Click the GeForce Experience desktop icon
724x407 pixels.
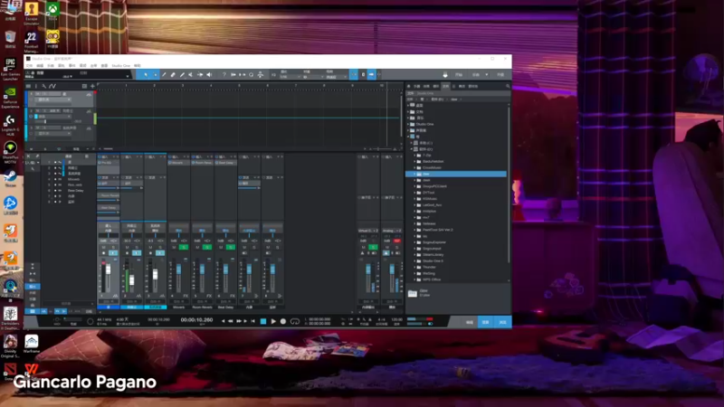pyautogui.click(x=10, y=98)
